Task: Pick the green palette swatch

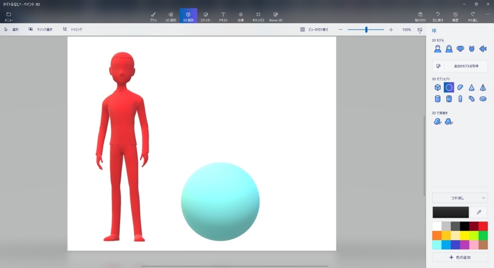Action: tap(483, 236)
